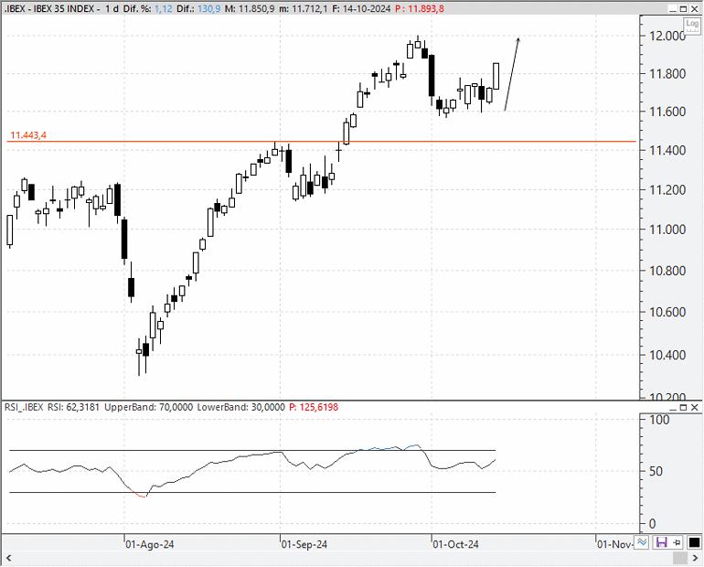704x567 pixels.
Task: Click the '.IBEX - IBEX 35 INDEX' title
Action: (x=49, y=8)
